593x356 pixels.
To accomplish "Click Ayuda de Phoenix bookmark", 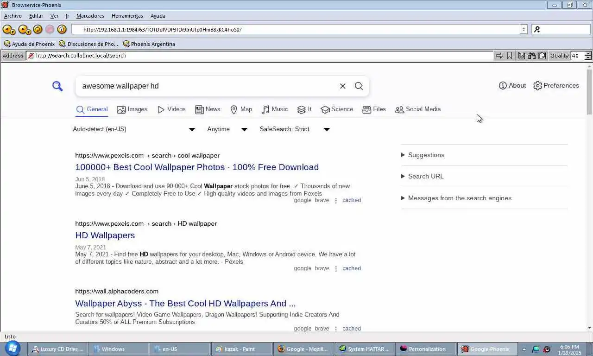I will tap(29, 44).
